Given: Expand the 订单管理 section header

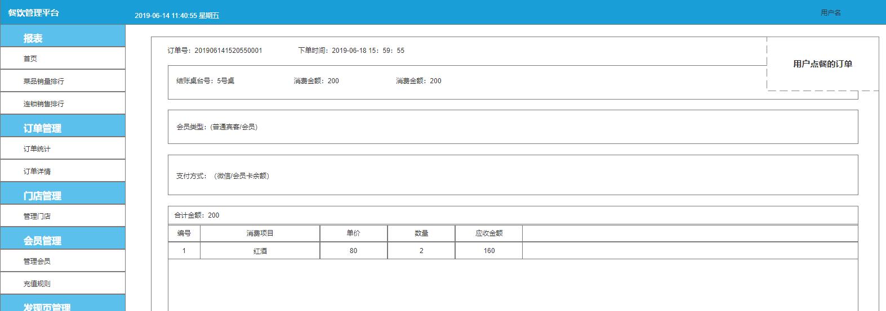Looking at the screenshot, I should [42, 128].
